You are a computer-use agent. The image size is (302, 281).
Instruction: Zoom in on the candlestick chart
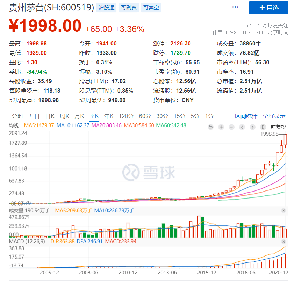[221, 127]
